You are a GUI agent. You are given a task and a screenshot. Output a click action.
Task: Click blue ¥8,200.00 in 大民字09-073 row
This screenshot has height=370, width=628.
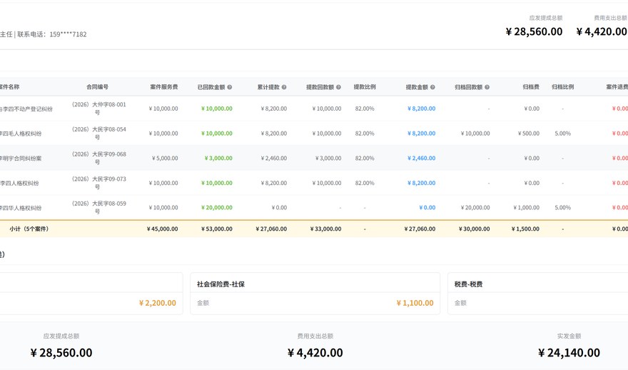tap(421, 183)
